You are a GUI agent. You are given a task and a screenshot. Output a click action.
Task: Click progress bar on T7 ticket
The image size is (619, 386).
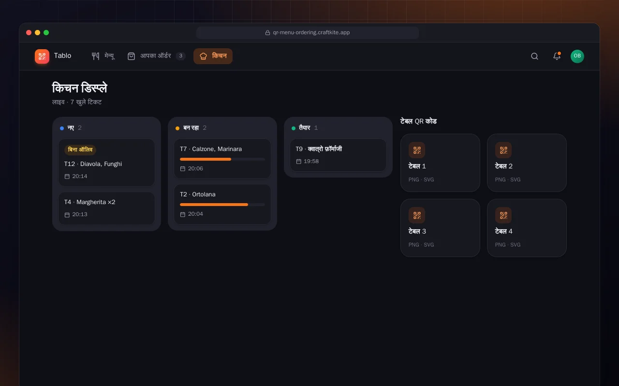click(222, 159)
